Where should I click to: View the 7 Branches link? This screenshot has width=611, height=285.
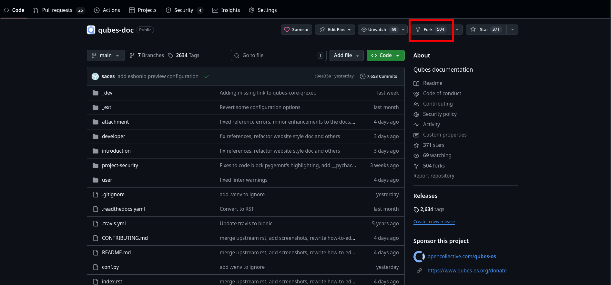click(x=147, y=56)
